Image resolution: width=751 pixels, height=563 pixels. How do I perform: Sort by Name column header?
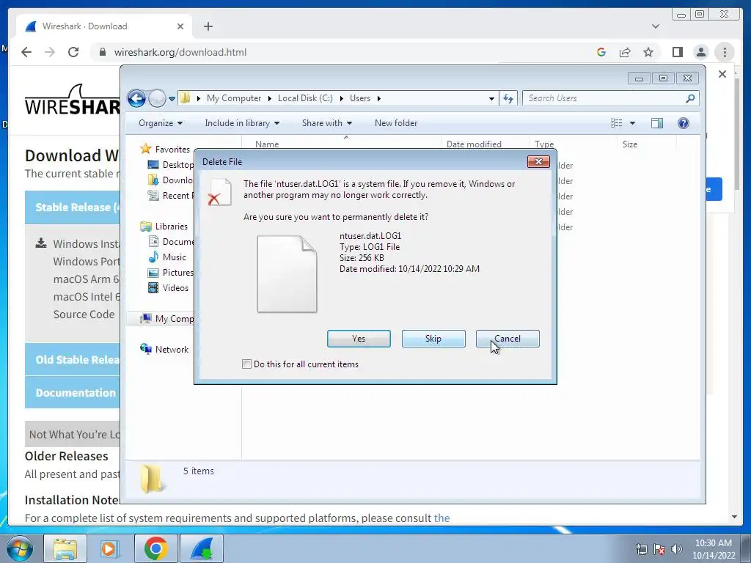(342, 144)
